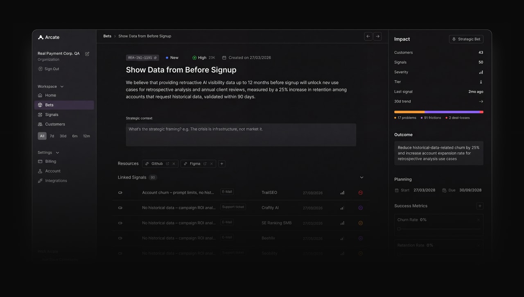Click the Support ticket tag in Craftly AI row
524x297 pixels.
point(233,207)
